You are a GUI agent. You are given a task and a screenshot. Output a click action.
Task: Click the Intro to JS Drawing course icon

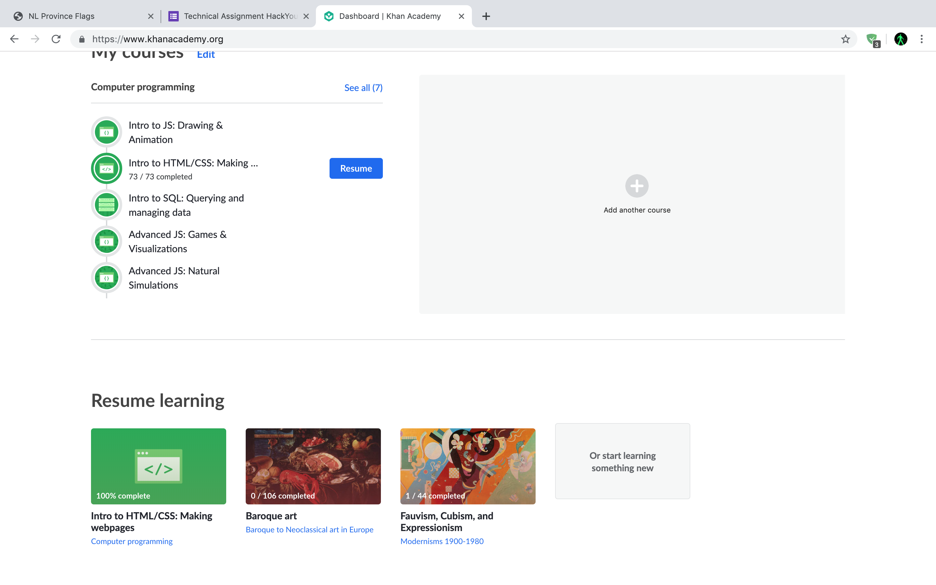point(106,132)
